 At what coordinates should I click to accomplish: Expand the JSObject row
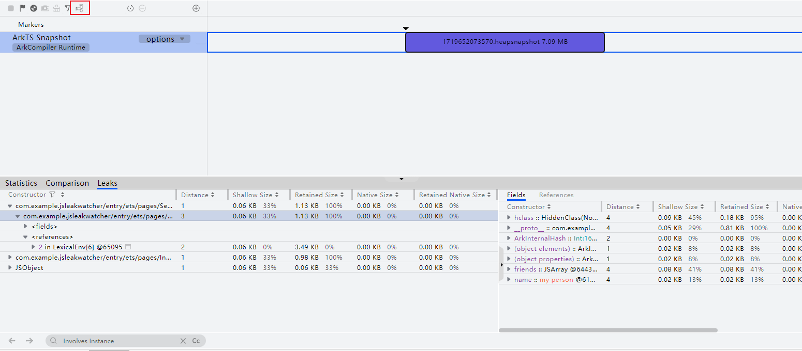(x=10, y=267)
